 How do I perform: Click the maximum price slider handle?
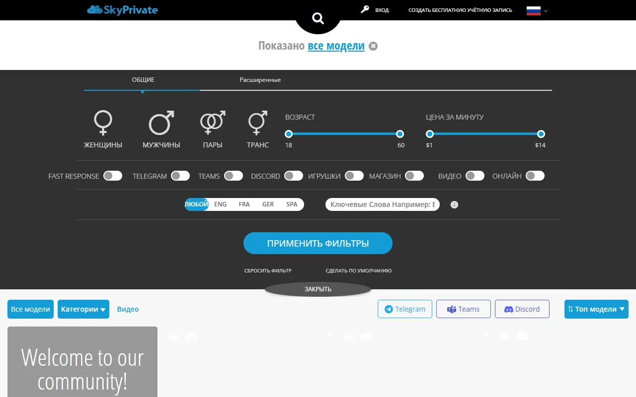541,134
